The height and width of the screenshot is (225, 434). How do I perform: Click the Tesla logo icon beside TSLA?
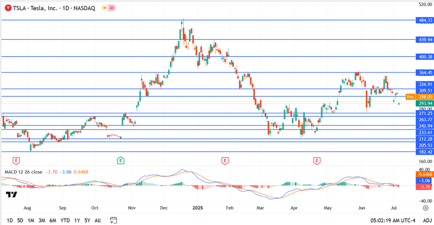click(7, 8)
